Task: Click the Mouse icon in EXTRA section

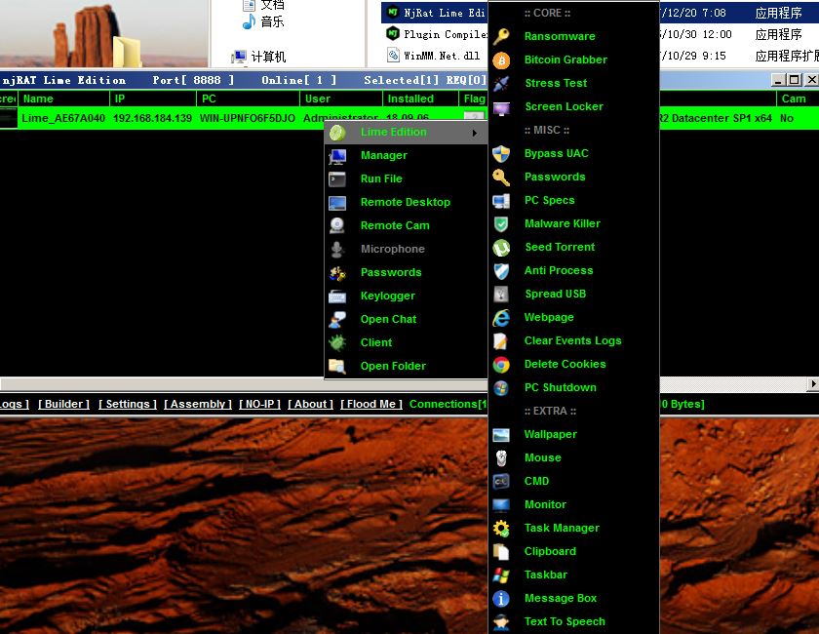Action: [501, 458]
